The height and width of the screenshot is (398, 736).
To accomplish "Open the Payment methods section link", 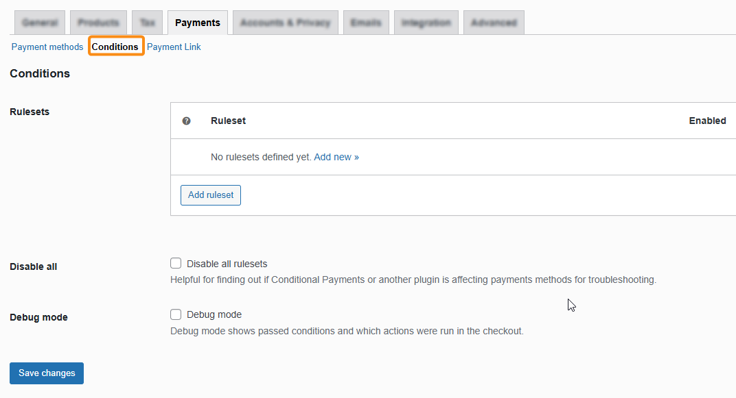I will [x=47, y=47].
